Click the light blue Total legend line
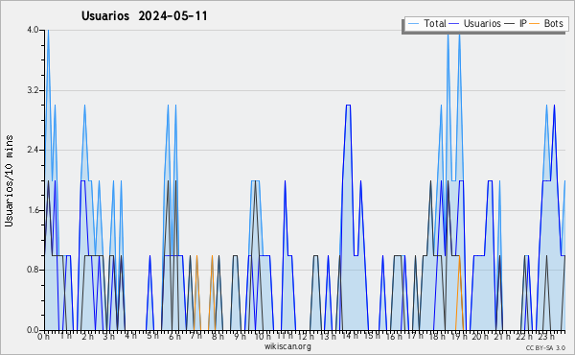Viewport: 575px width, 355px height. (413, 24)
